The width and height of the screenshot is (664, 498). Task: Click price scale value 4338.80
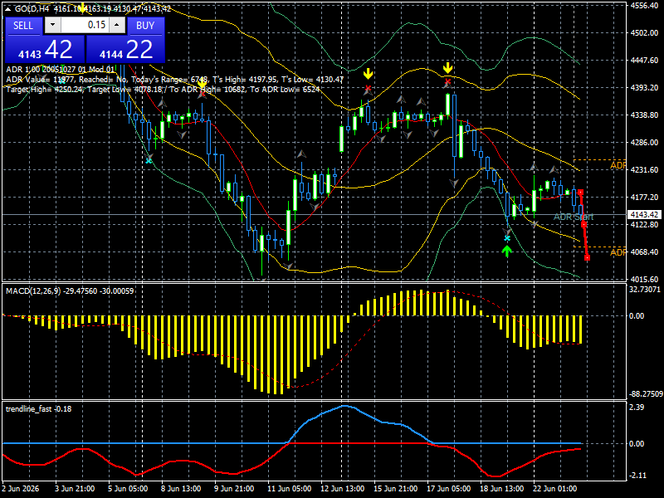point(645,115)
